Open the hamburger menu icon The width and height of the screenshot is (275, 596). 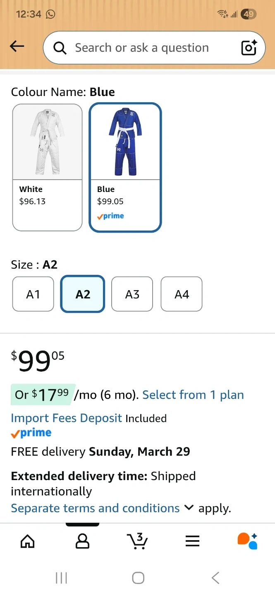coord(192,541)
